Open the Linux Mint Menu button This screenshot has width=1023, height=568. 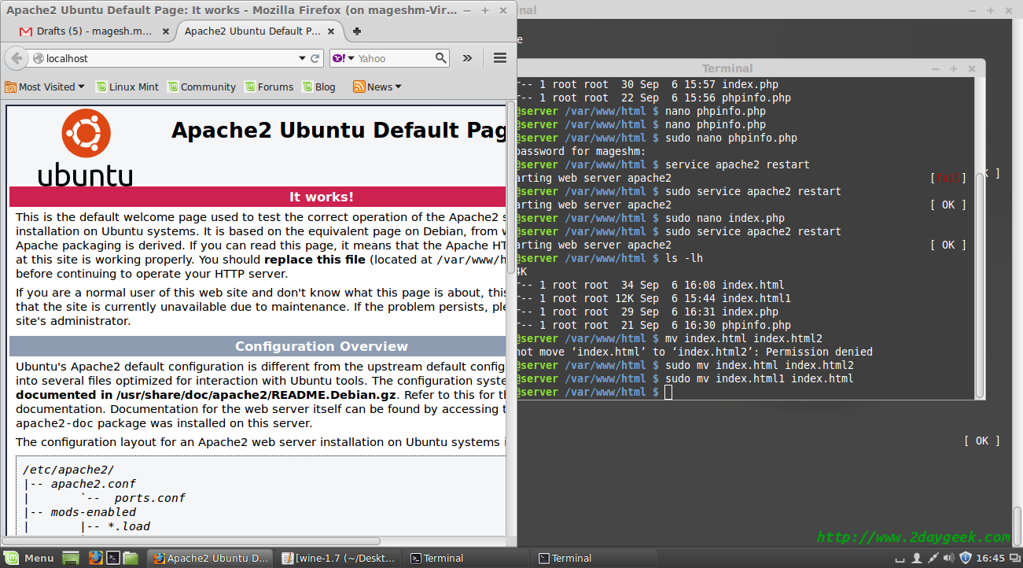tap(30, 558)
